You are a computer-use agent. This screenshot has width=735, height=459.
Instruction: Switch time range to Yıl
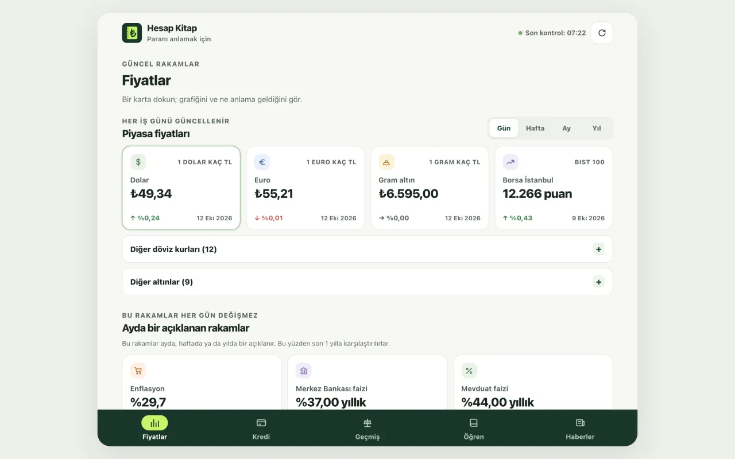(x=597, y=128)
